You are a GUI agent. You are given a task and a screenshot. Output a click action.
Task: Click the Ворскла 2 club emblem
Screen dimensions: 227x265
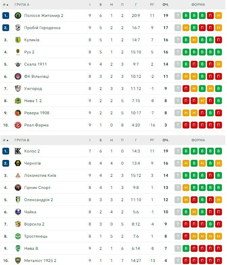(x=18, y=224)
